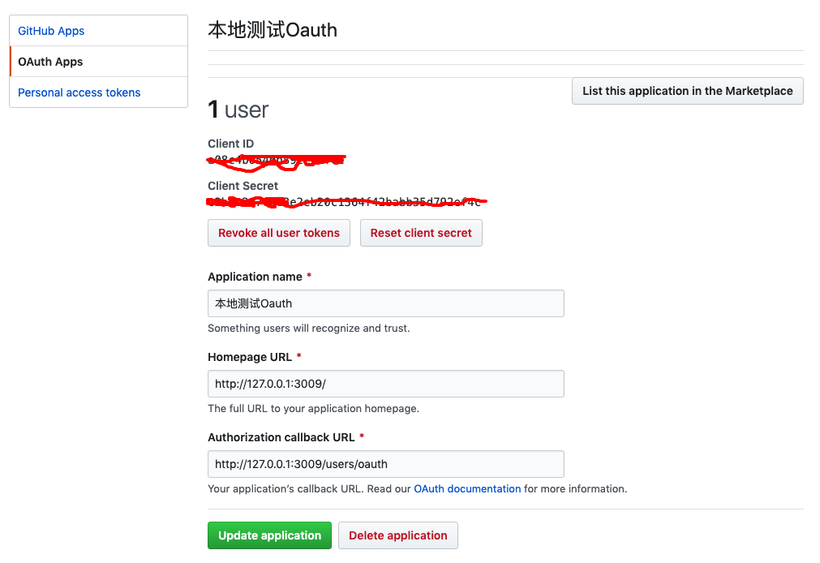Screen dimensions: 820x563
Task: Open the OAuth documentation link
Action: (x=467, y=489)
